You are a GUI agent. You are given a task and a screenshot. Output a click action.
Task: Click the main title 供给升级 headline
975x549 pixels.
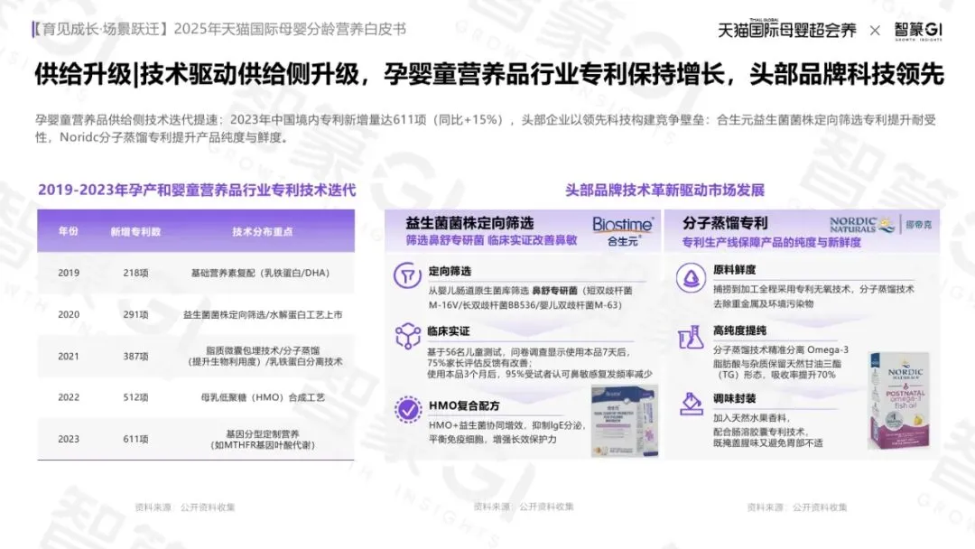pyautogui.click(x=489, y=74)
